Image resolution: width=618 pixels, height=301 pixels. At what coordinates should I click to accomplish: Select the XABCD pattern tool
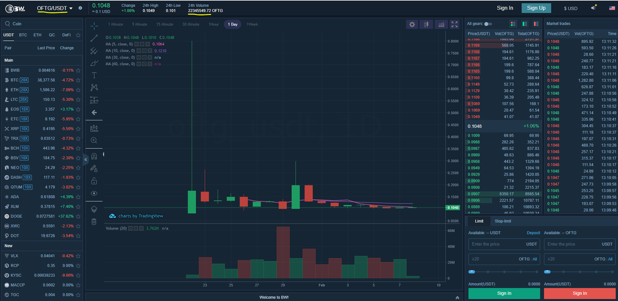[94, 87]
